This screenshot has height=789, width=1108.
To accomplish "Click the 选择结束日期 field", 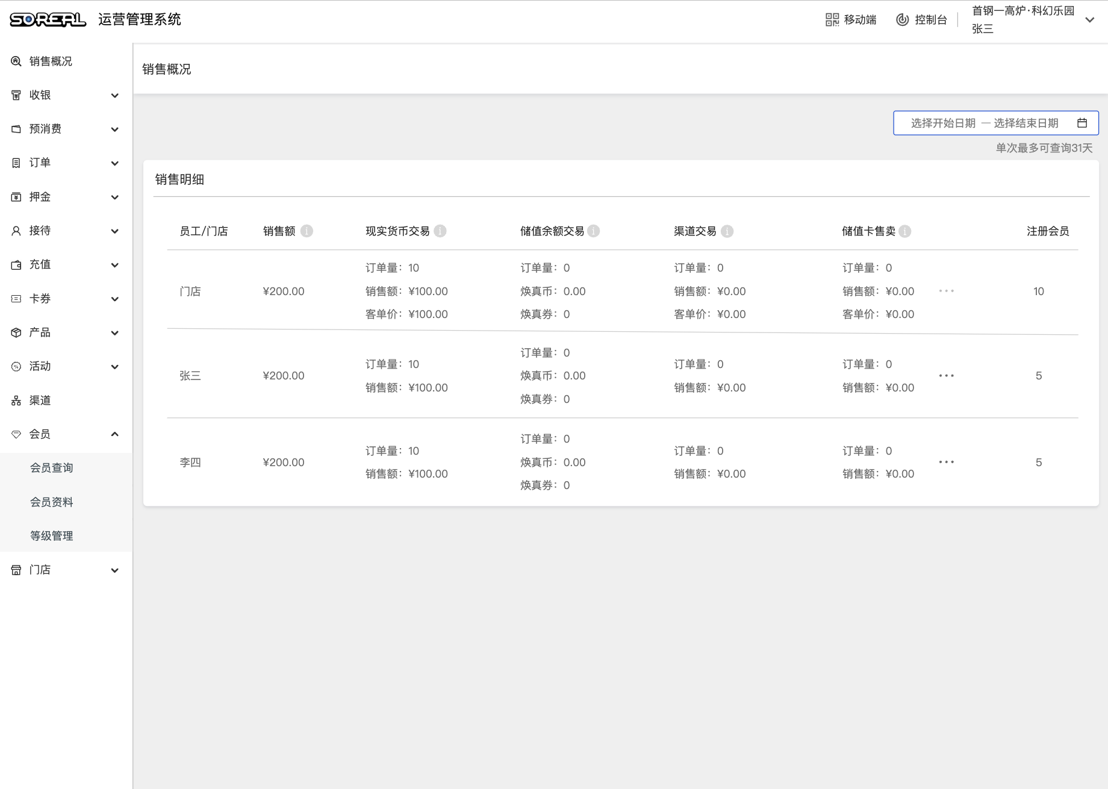I will coord(1026,123).
